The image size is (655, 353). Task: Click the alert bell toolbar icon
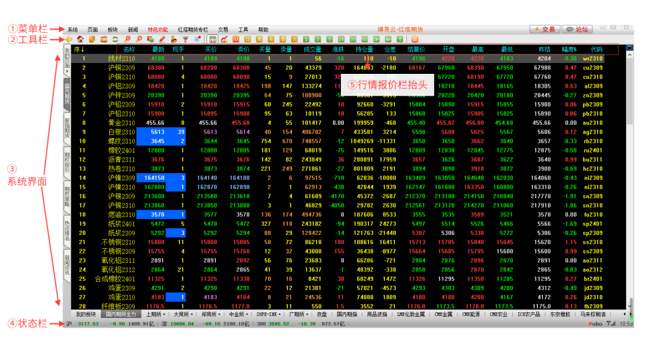tap(174, 39)
